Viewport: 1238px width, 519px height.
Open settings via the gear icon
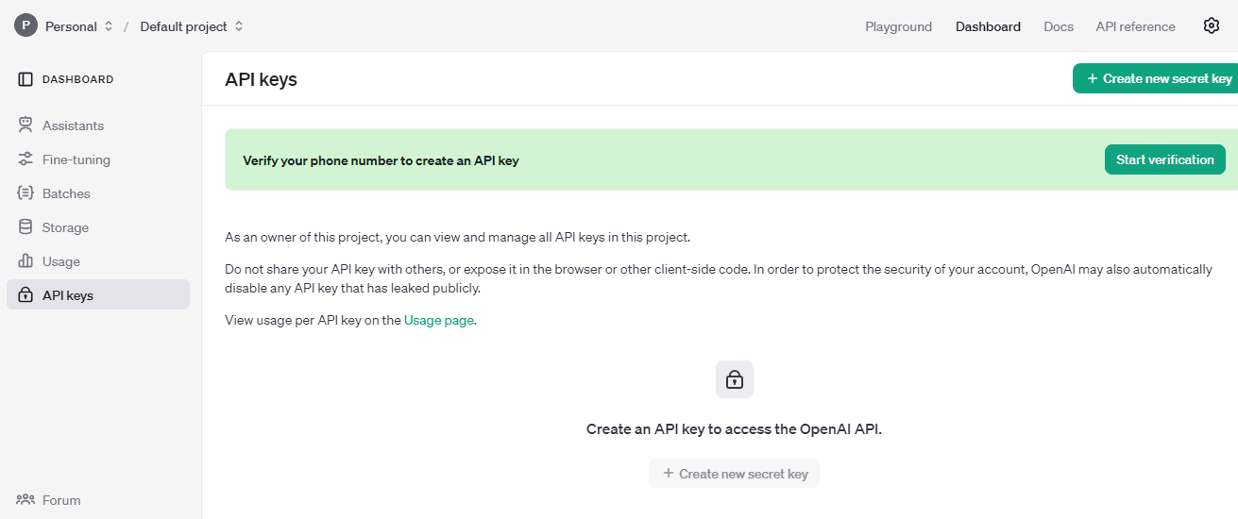[x=1212, y=26]
